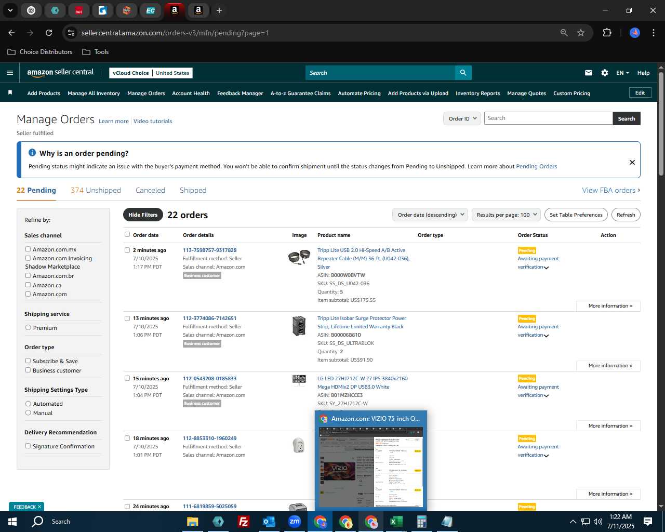The width and height of the screenshot is (665, 532).
Task: Open Order date (descending) sort dropdown
Action: click(x=430, y=215)
